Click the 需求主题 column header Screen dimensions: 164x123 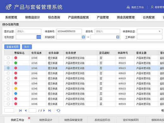[x=141, y=53]
